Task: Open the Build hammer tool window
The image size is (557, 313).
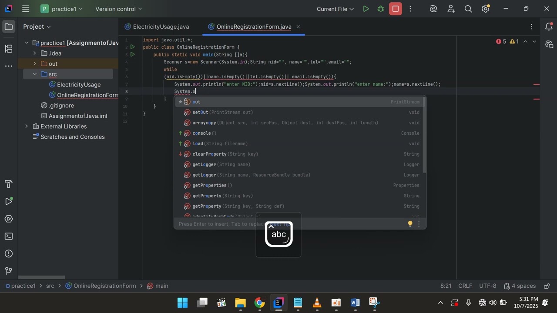Action: click(x=9, y=184)
